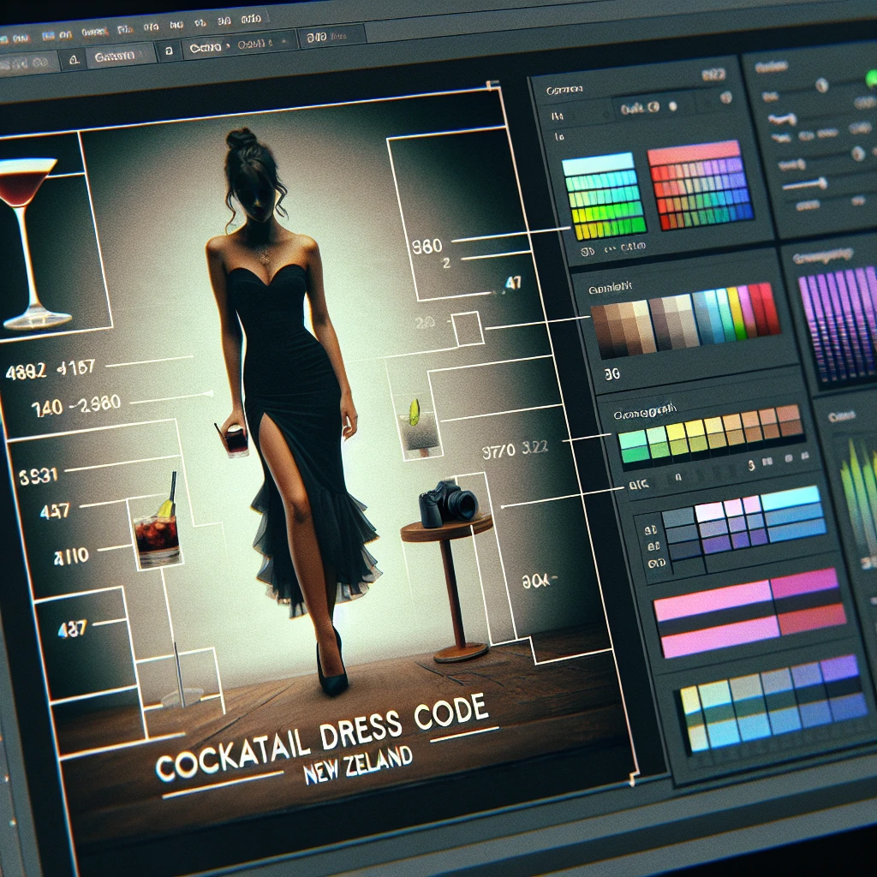Image resolution: width=877 pixels, height=877 pixels.
Task: Open the red-to-blue swatch grid
Action: click(701, 185)
